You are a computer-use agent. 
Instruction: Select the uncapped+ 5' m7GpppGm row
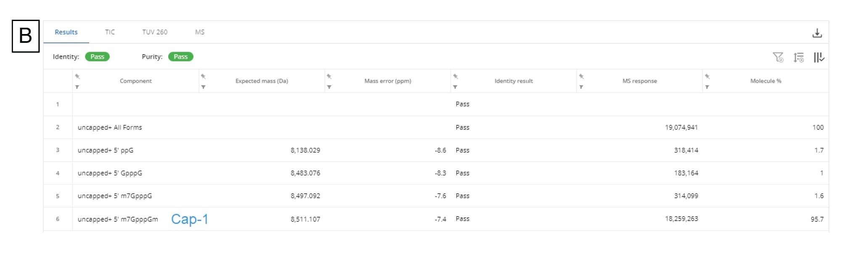point(118,219)
